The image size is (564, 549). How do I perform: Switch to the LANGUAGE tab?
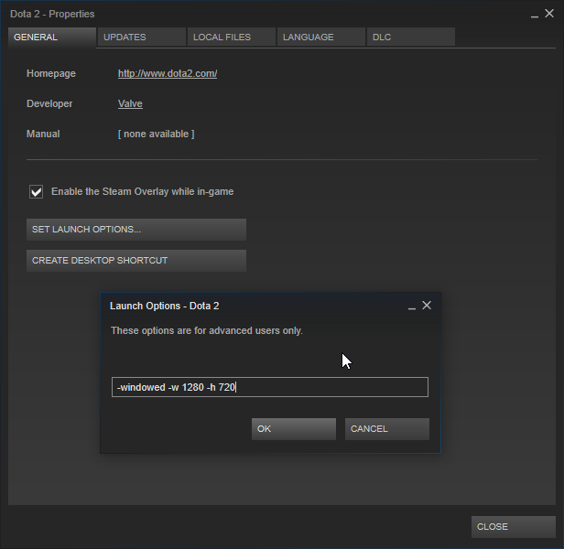point(321,37)
